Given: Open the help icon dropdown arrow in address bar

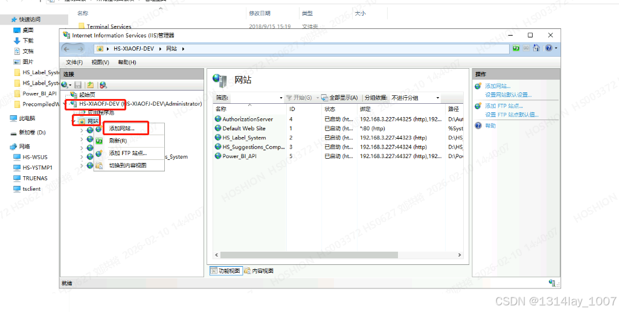Looking at the screenshot, I should tap(556, 48).
